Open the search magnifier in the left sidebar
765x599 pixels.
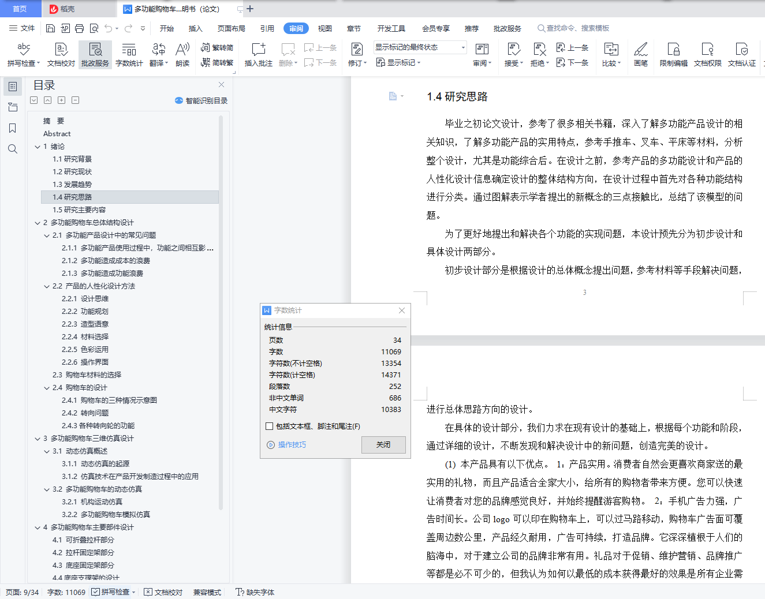pos(13,149)
